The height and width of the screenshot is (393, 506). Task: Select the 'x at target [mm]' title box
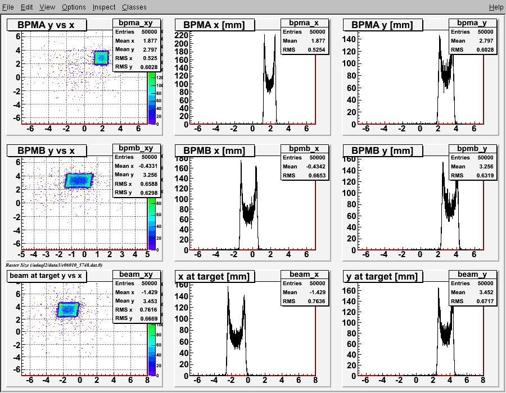[x=214, y=276]
